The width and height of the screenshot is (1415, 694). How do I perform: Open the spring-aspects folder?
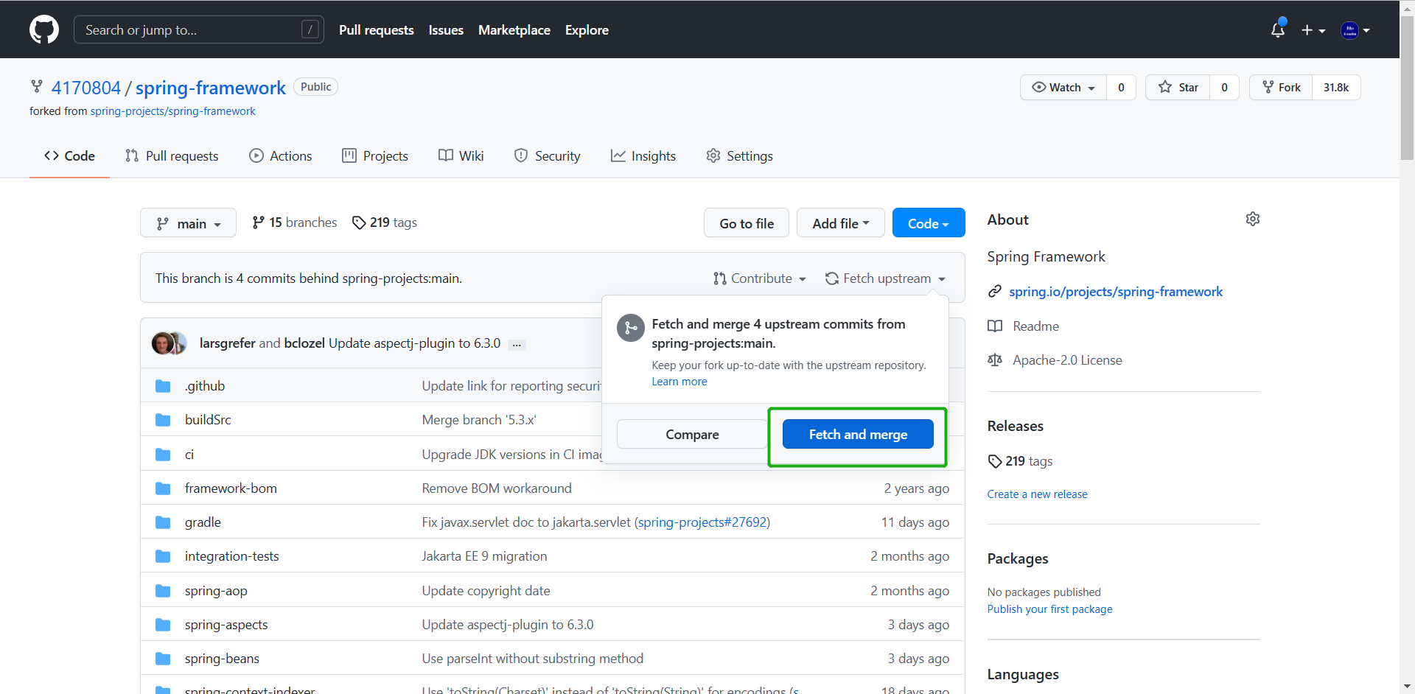[226, 625]
